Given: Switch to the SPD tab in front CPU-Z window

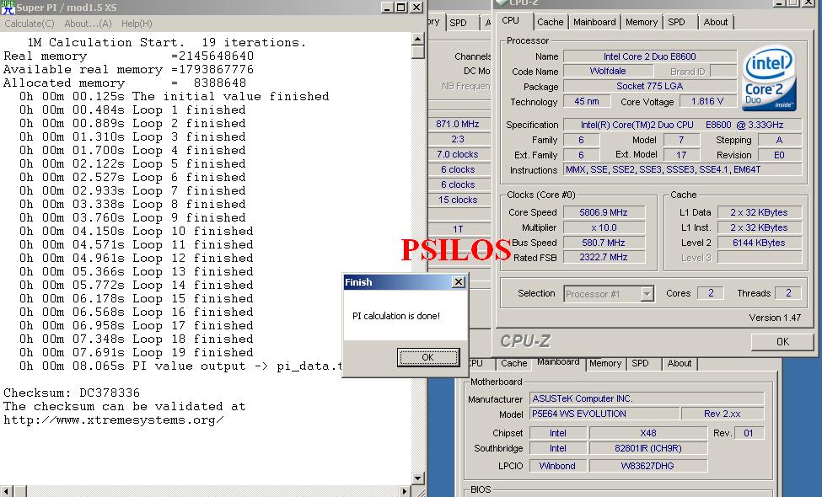Looking at the screenshot, I should (x=676, y=22).
